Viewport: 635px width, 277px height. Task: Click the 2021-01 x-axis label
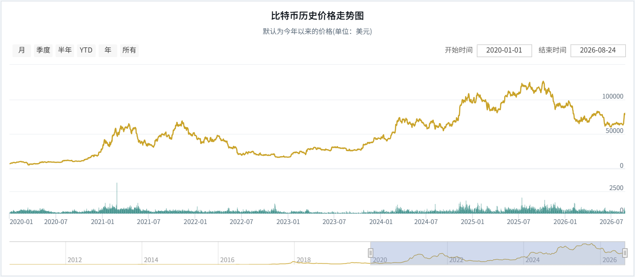point(102,222)
